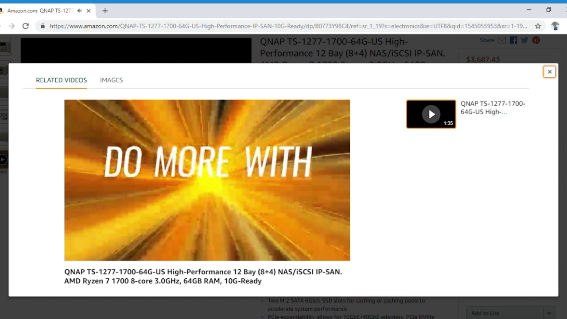The width and height of the screenshot is (567, 319).
Task: Close the related videos popup
Action: tap(549, 72)
